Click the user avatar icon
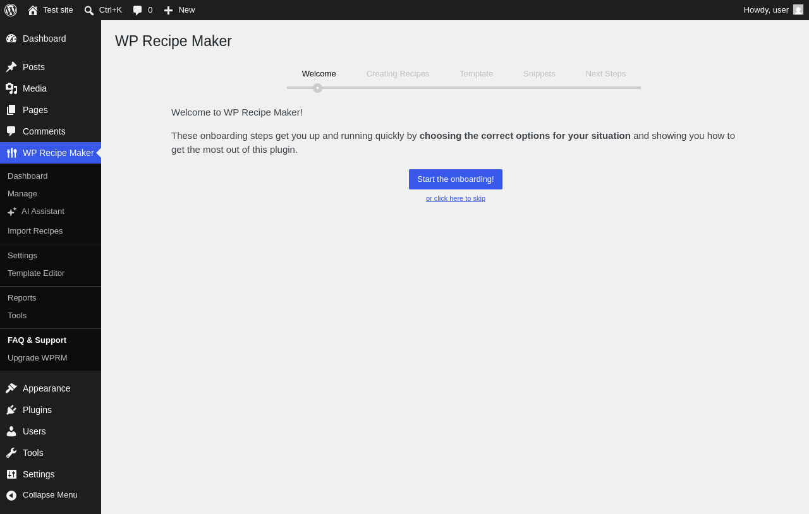 point(798,9)
